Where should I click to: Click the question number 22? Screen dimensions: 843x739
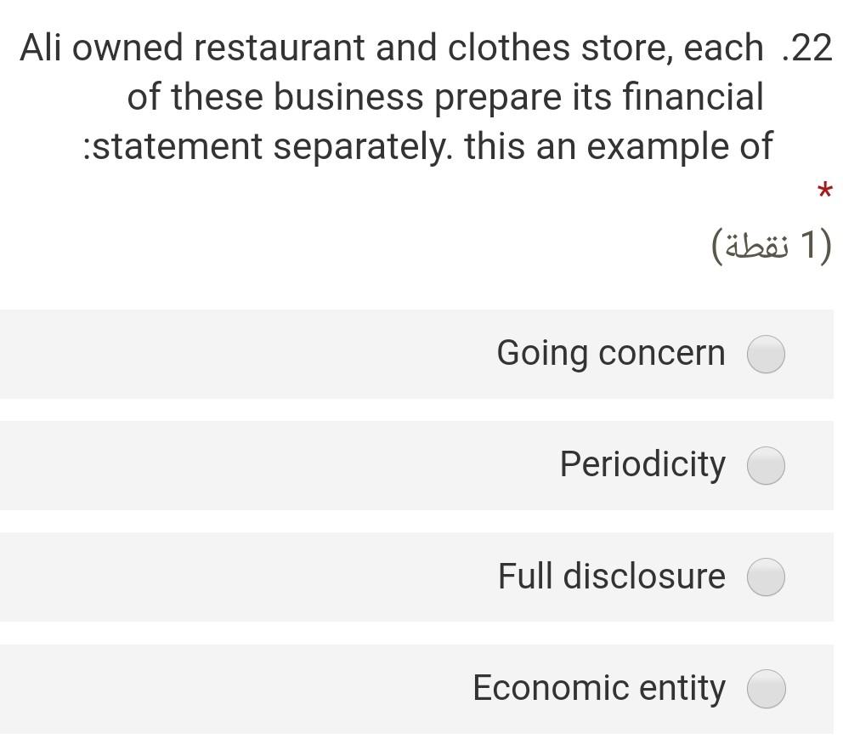point(813,47)
